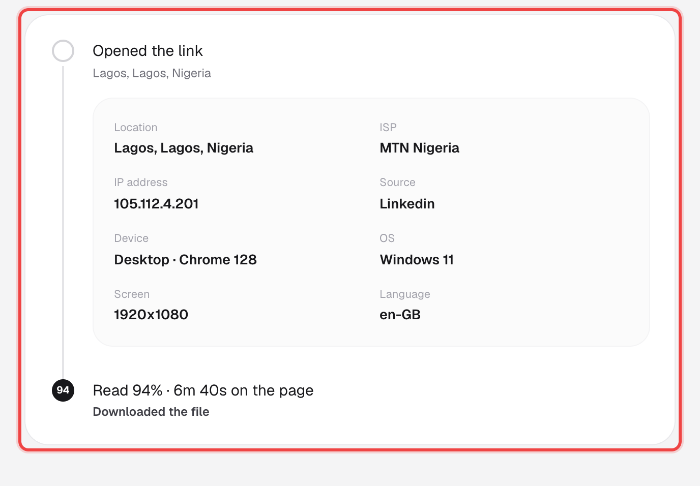Click the Device field label
Screen dimensions: 700x486
pos(131,238)
